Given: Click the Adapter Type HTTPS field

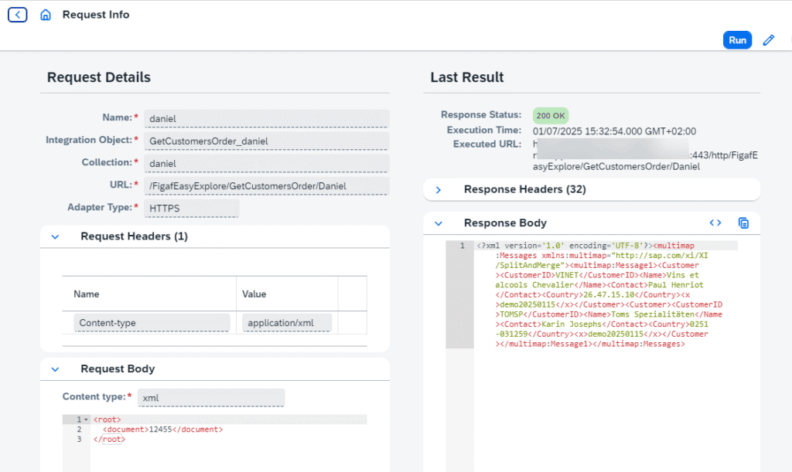Looking at the screenshot, I should tap(192, 209).
